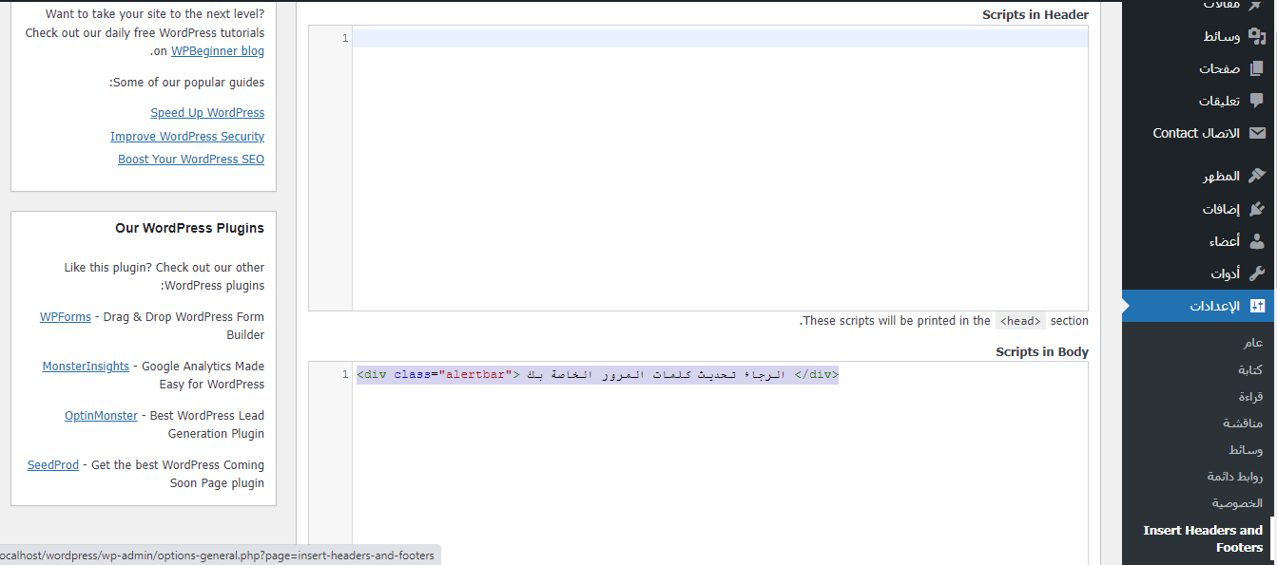Open General (عام) settings submenu item
Viewport: 1277px width, 565px height.
tap(1253, 343)
